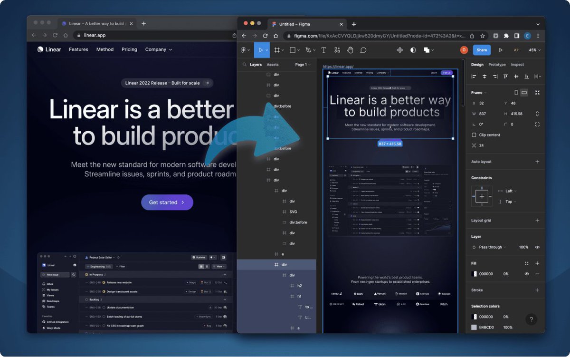Select the Move tool in Figma toolbar
Screen dimensions: 570x357
261,50
